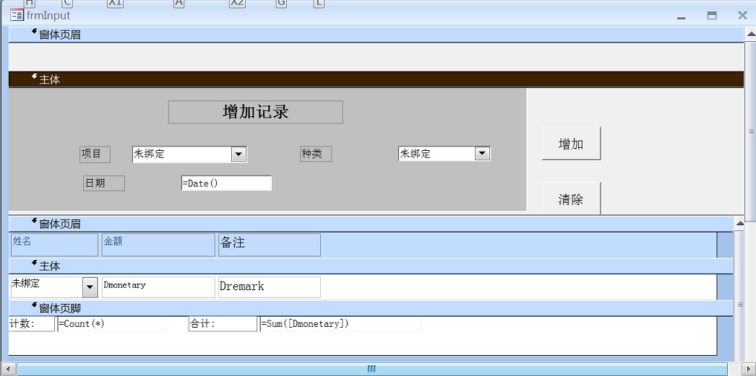Select the =Date() text box
Screen dimensions: 756x376
(226, 183)
